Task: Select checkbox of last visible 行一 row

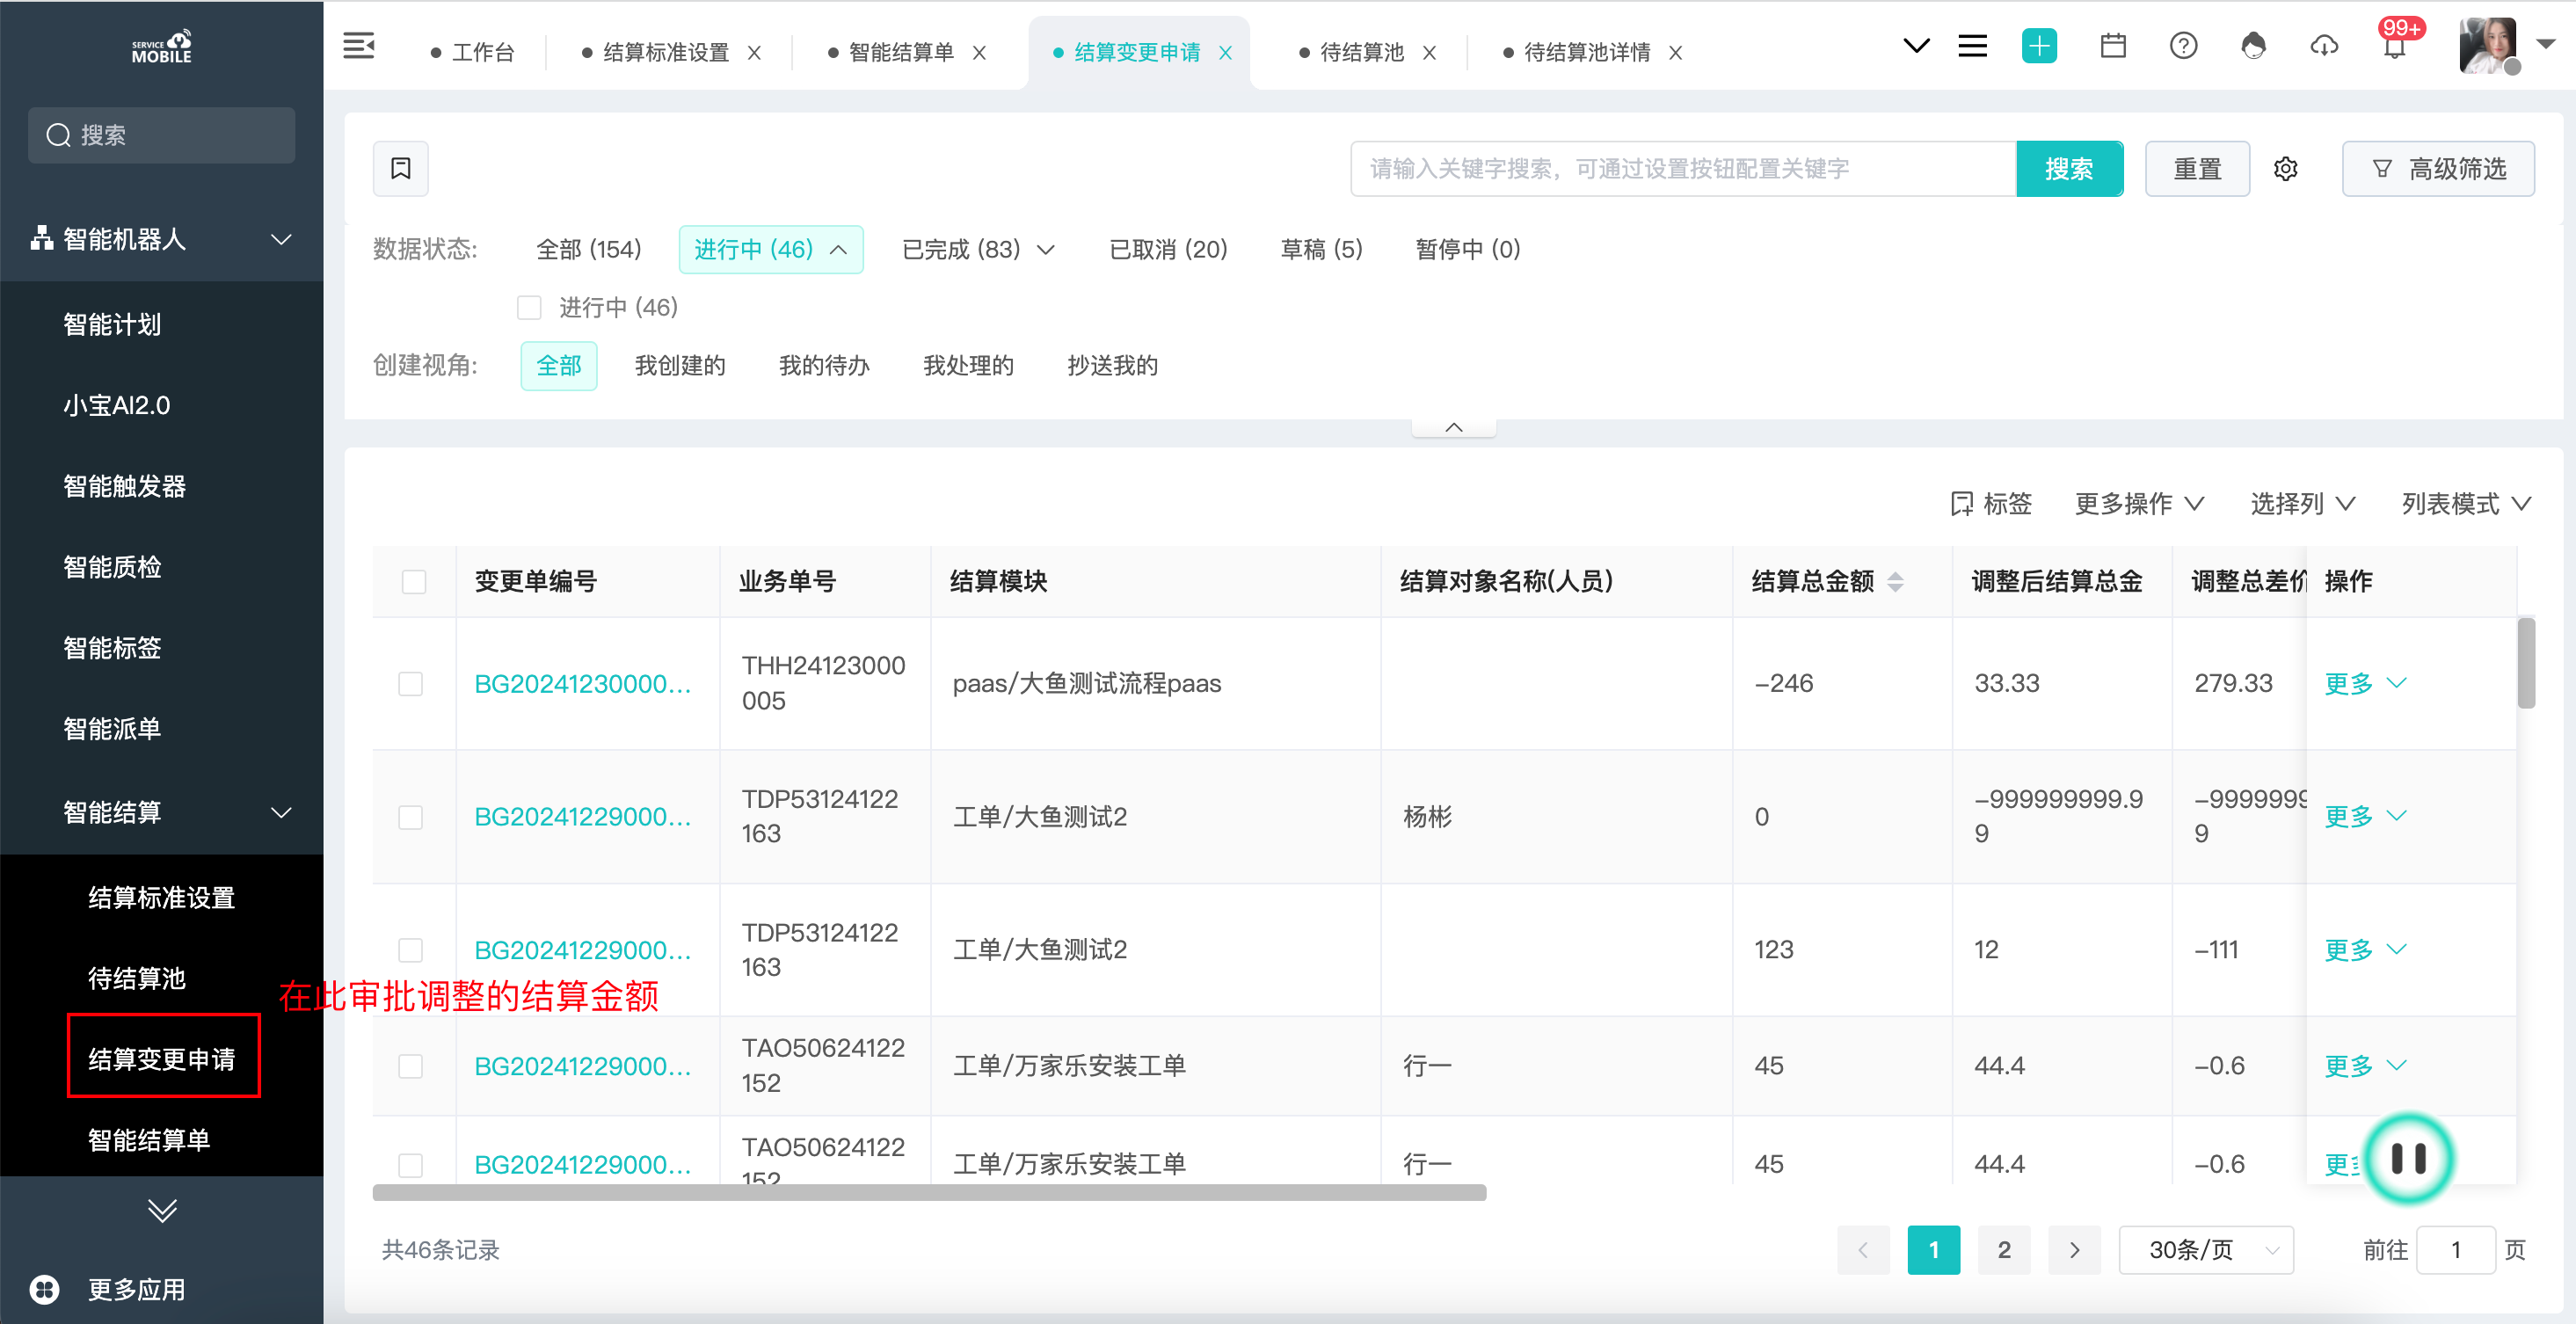Action: [x=411, y=1165]
